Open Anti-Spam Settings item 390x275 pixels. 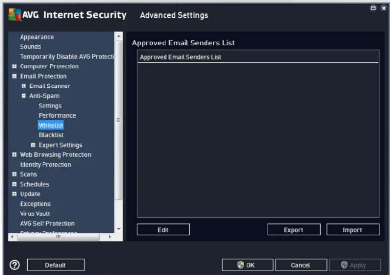[50, 106]
